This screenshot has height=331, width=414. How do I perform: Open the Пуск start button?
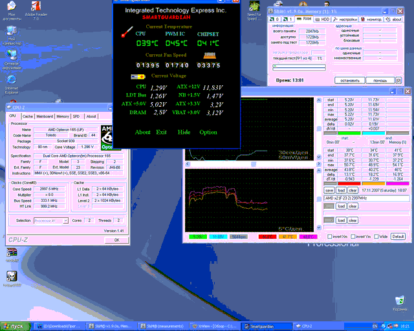coord(16,326)
